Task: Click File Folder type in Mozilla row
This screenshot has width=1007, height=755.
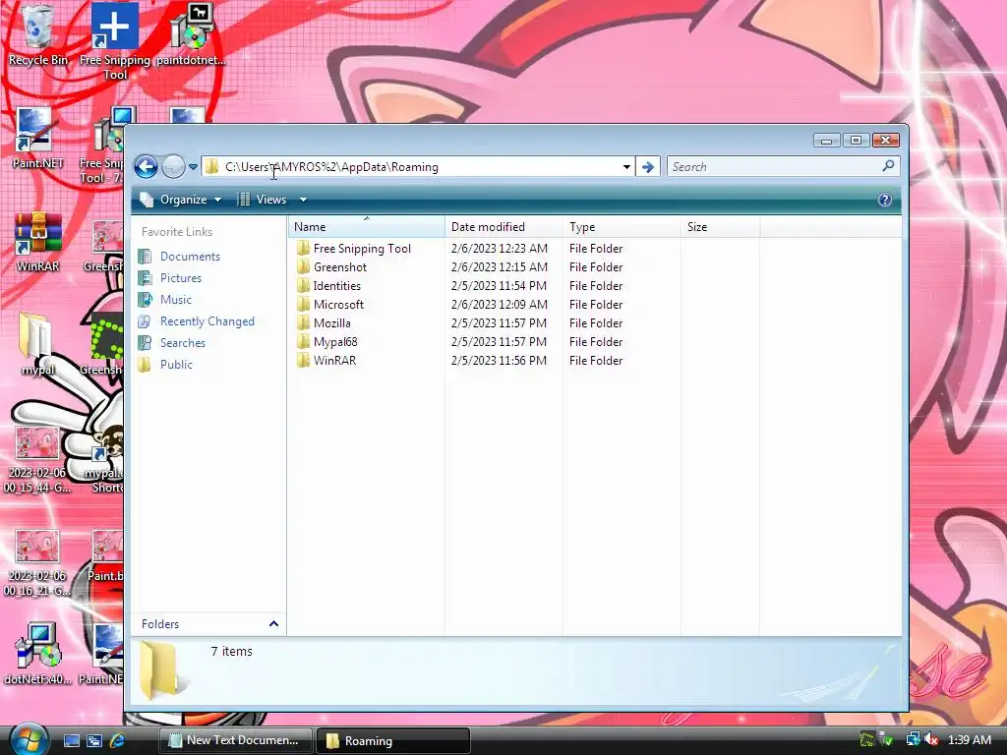Action: tap(596, 322)
